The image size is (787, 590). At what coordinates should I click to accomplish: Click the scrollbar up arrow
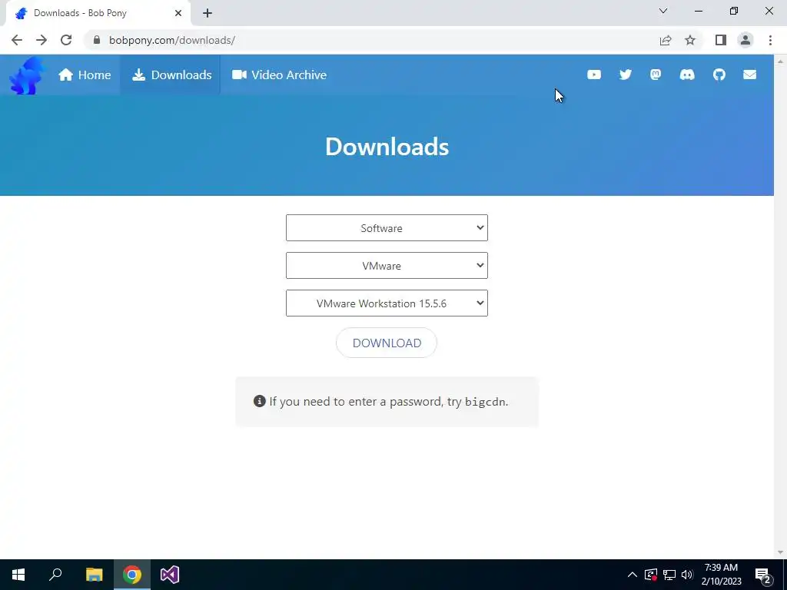(x=780, y=61)
